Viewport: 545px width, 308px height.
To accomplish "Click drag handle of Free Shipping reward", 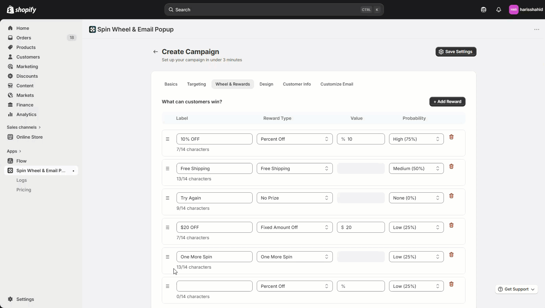I will point(168,169).
